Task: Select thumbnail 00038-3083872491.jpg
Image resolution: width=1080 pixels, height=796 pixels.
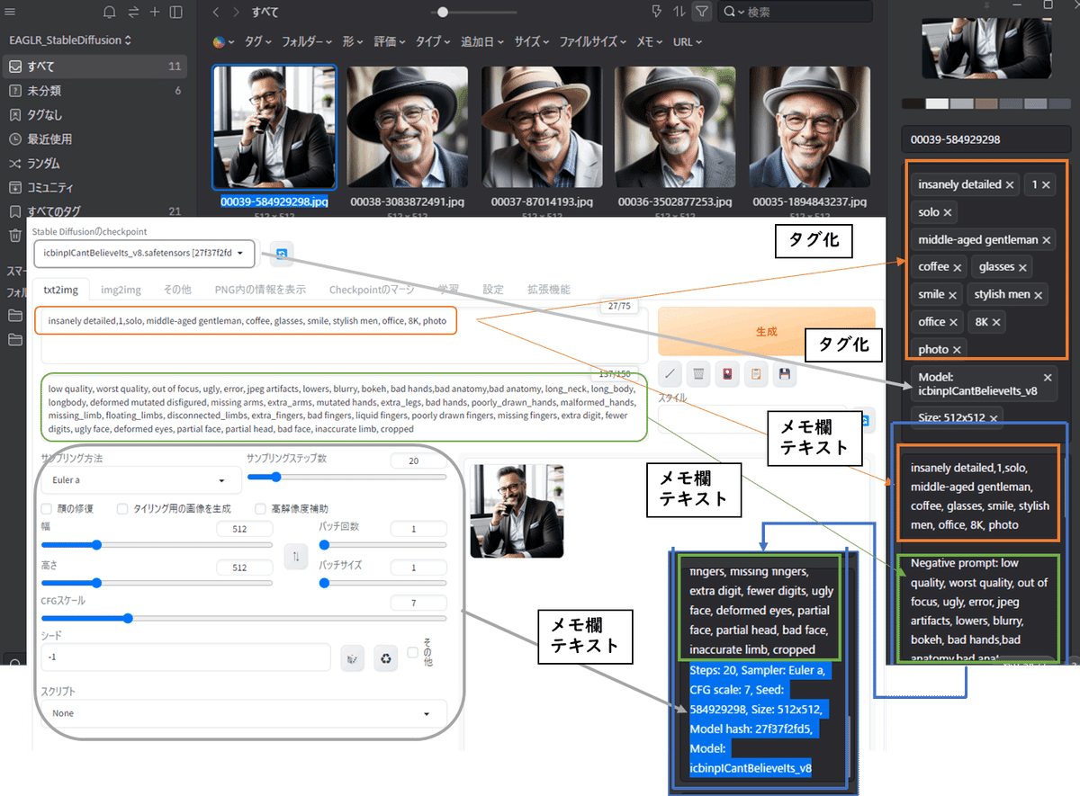Action: coord(408,127)
